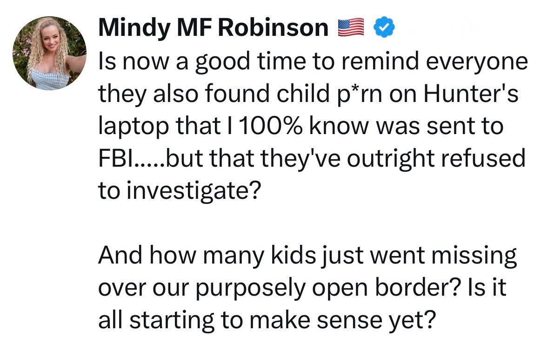The image size is (548, 345).
Task: Click the last line "all starting to make sense yet?"
Action: point(267,320)
